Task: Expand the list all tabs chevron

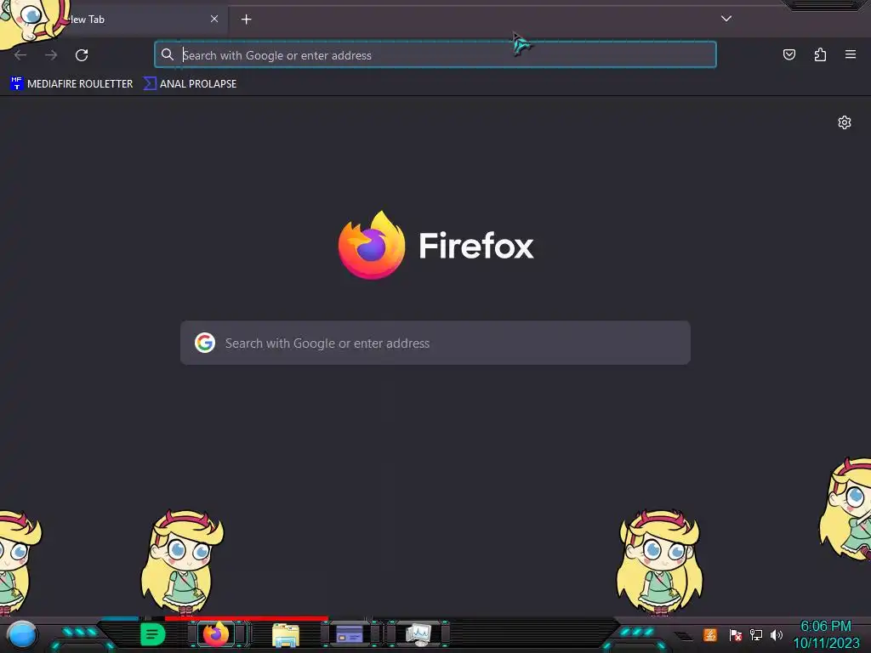Action: [x=726, y=19]
